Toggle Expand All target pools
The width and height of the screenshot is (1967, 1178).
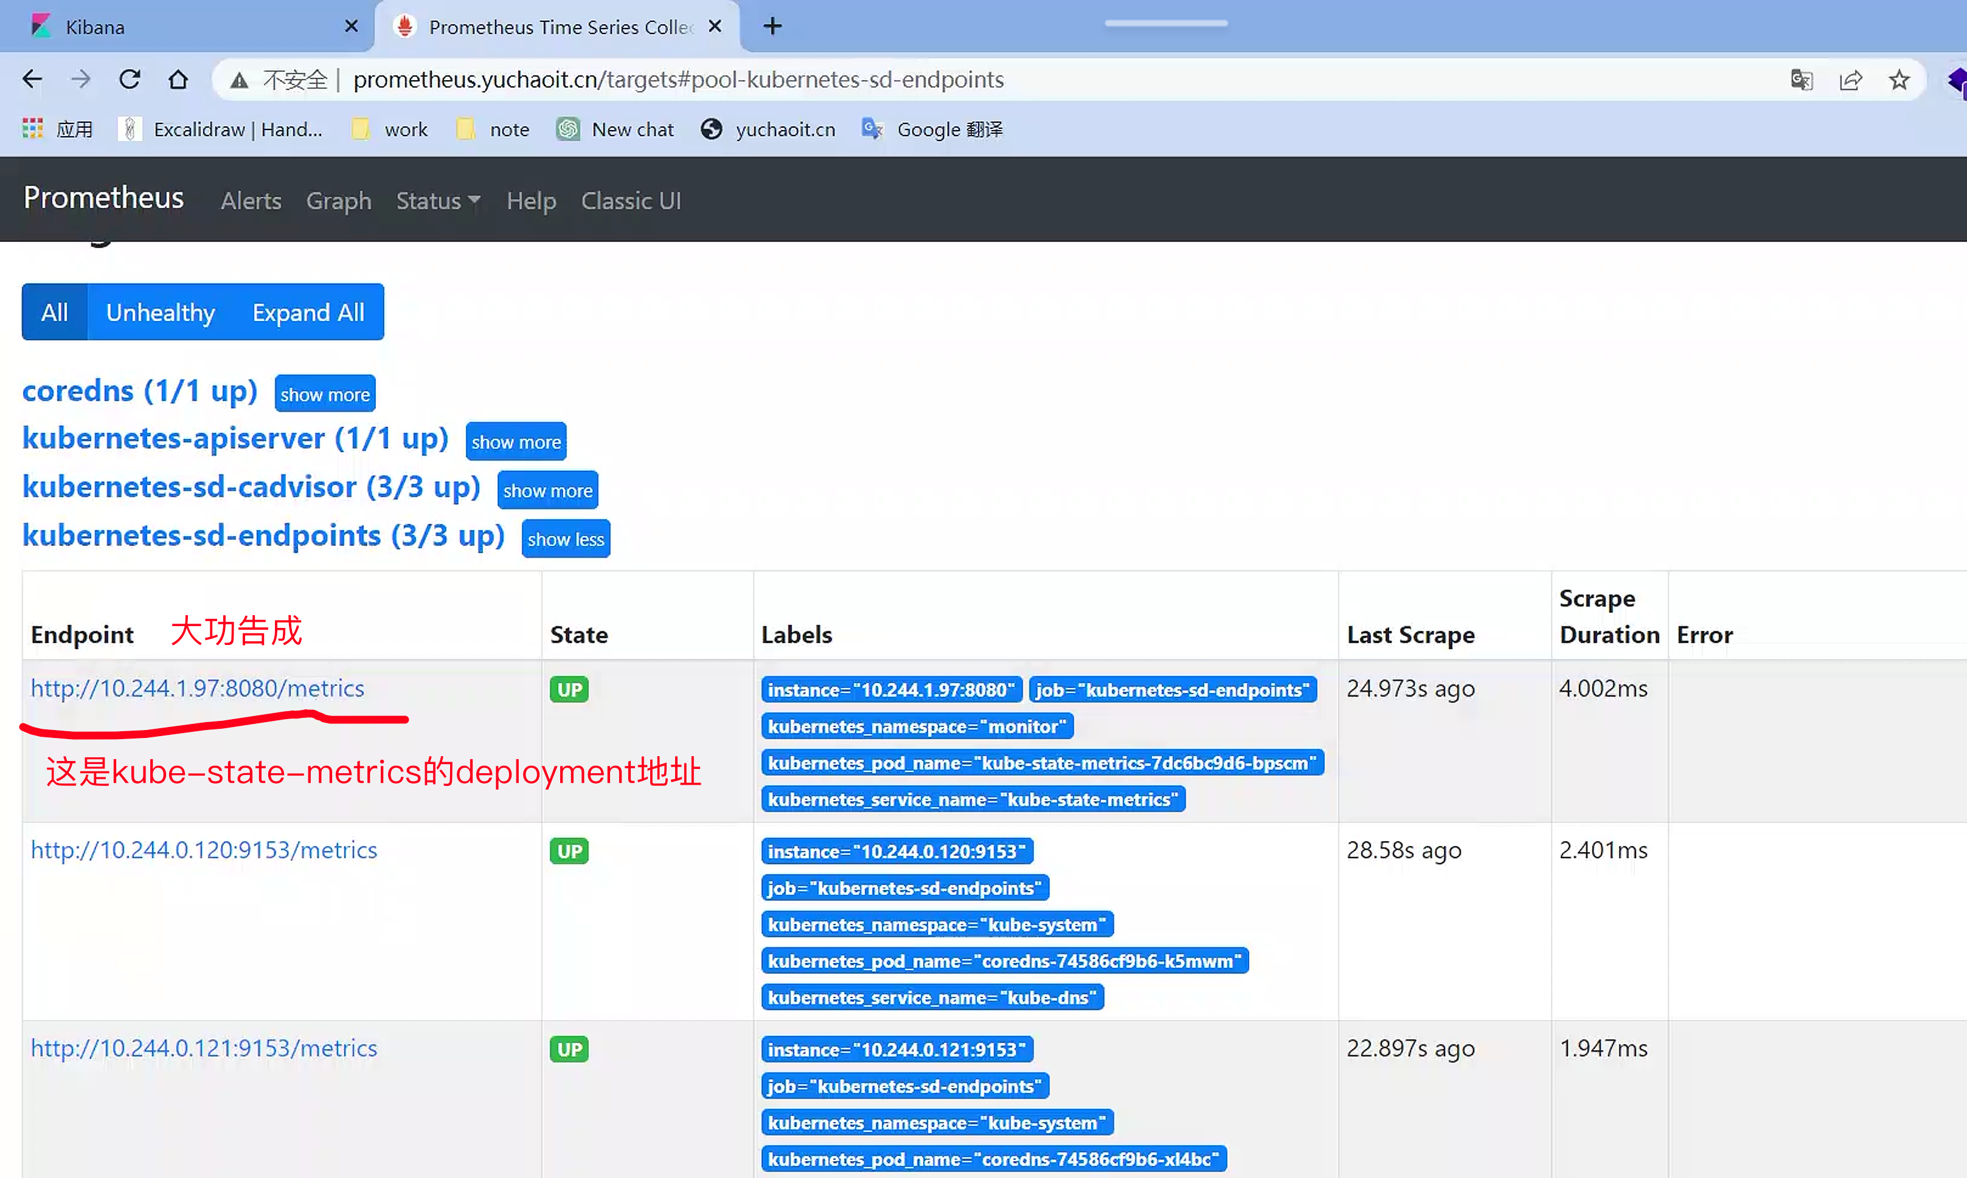tap(308, 312)
